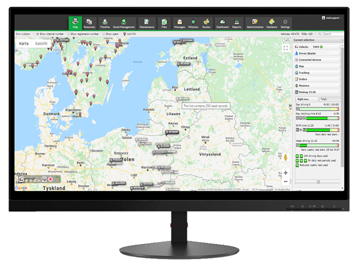Enable Show users checkbox
Screen dimensions: 361x271
[103, 34]
